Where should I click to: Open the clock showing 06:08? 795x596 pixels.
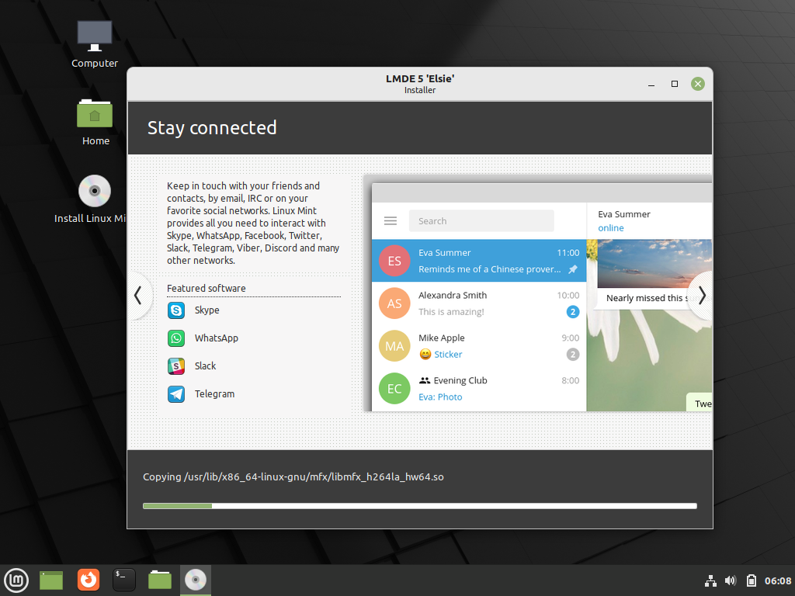click(x=778, y=580)
